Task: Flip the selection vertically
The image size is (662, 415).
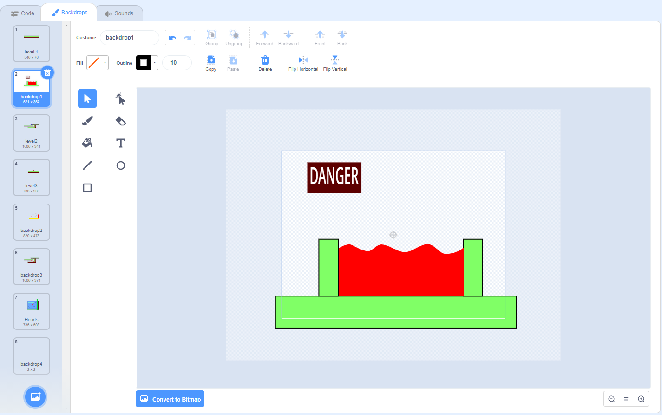Action: click(335, 63)
